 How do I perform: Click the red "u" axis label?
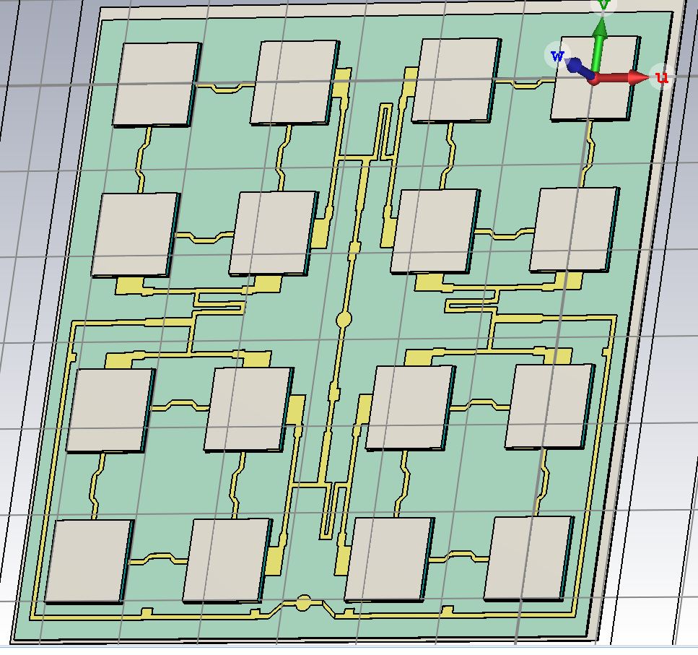point(662,77)
